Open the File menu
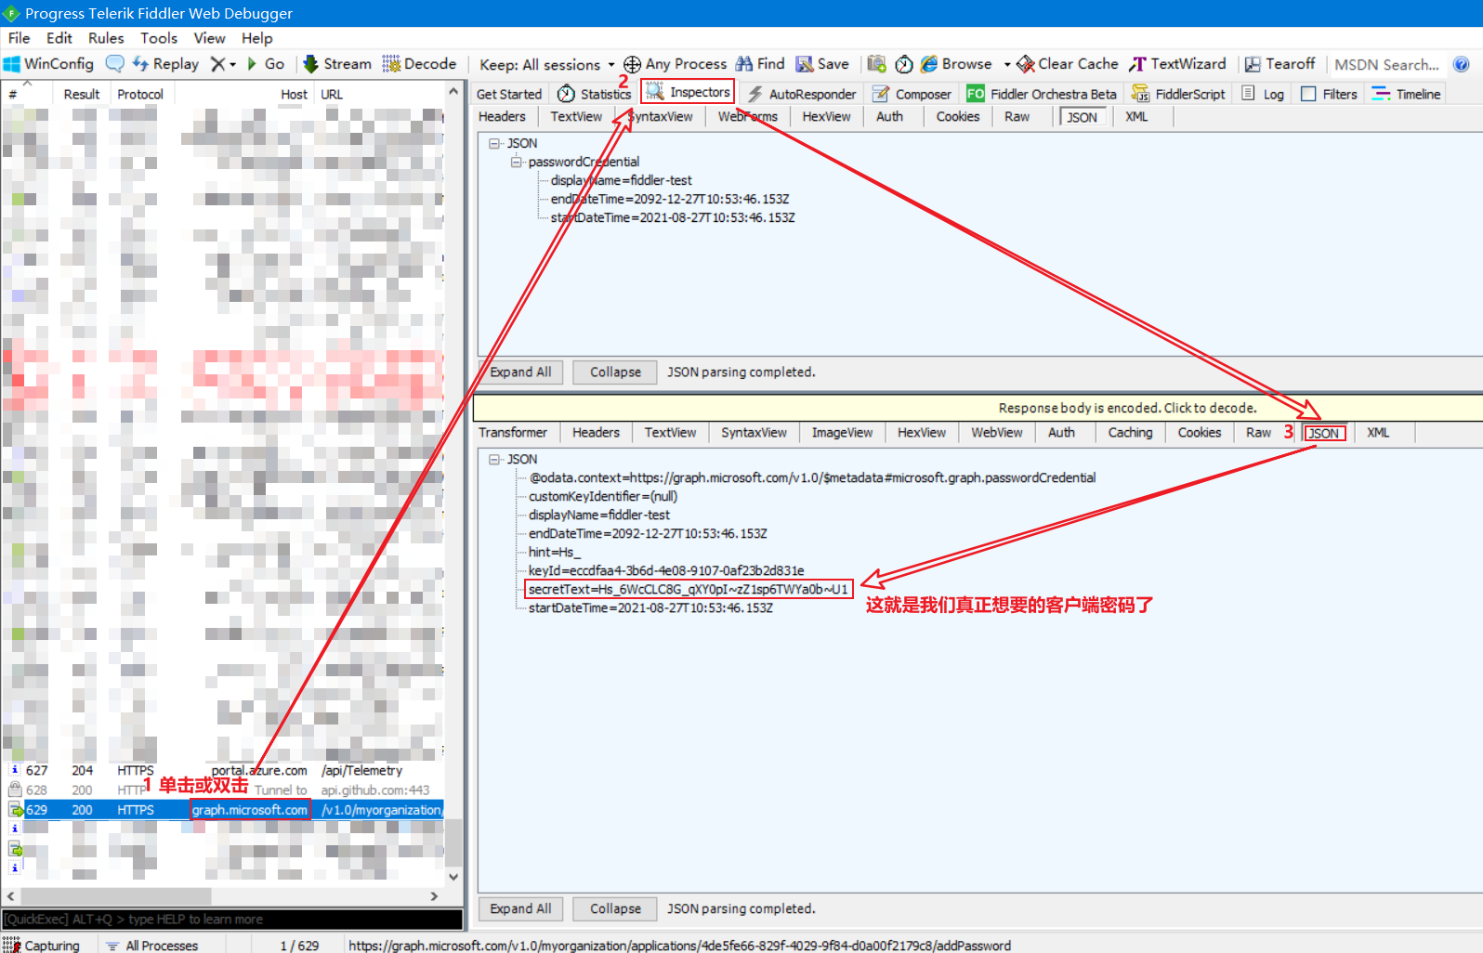This screenshot has width=1483, height=953. pyautogui.click(x=19, y=38)
